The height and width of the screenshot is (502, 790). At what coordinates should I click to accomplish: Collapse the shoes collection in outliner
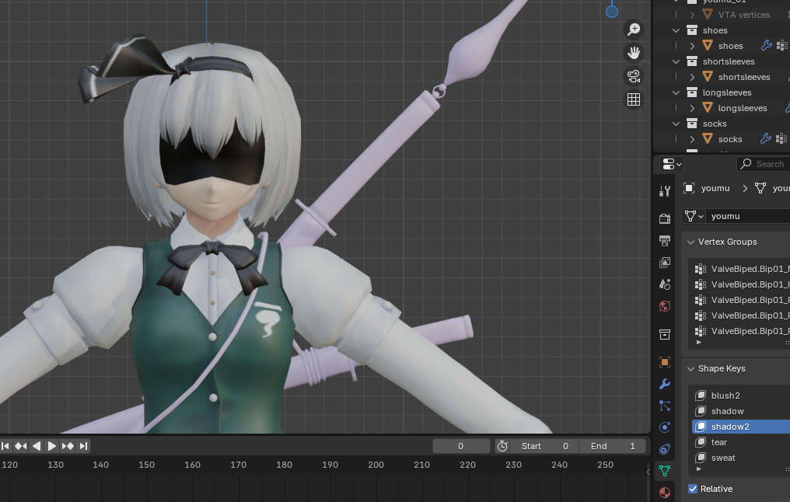click(676, 30)
